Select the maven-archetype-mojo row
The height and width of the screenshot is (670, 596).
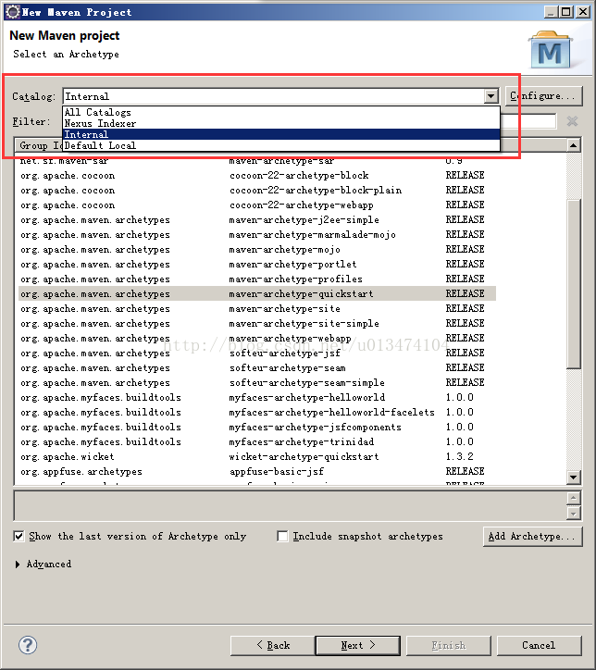(x=257, y=249)
